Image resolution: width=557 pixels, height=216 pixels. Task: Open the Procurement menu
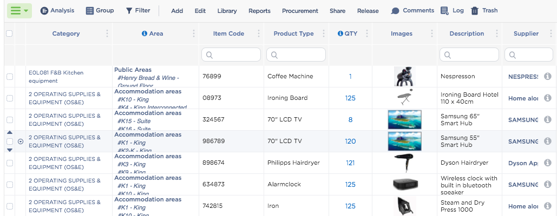[300, 11]
